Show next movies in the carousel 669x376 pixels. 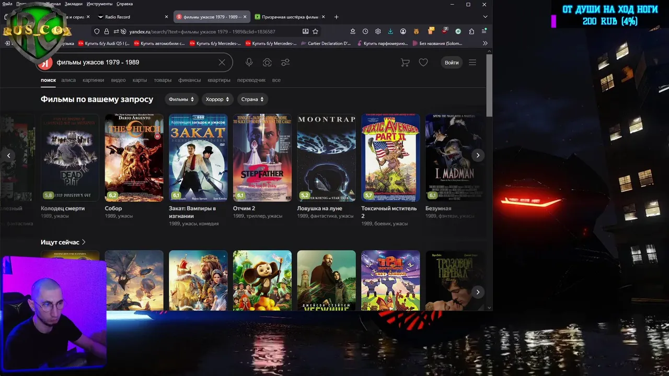coord(478,155)
